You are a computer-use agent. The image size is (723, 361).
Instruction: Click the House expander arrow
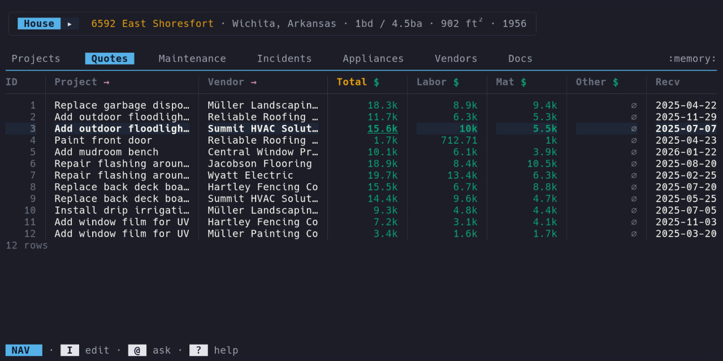tap(70, 24)
